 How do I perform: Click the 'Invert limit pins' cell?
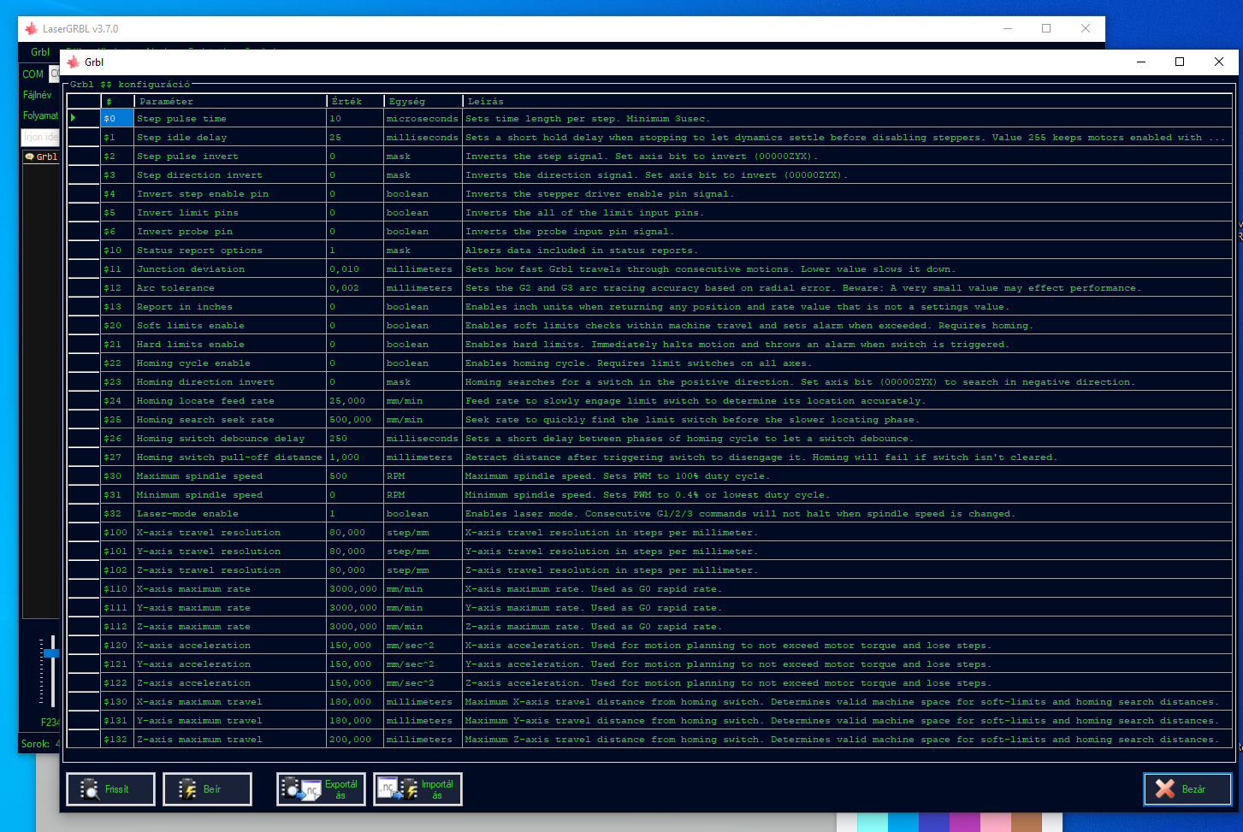click(x=231, y=213)
